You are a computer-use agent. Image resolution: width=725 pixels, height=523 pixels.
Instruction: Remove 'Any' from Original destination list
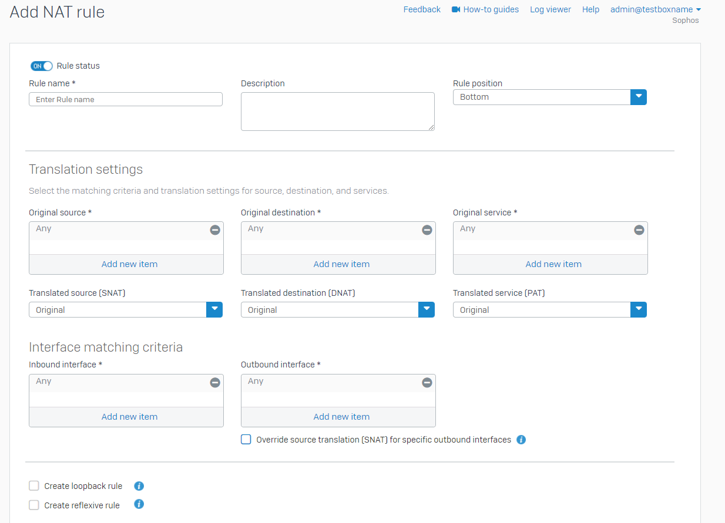click(x=427, y=230)
